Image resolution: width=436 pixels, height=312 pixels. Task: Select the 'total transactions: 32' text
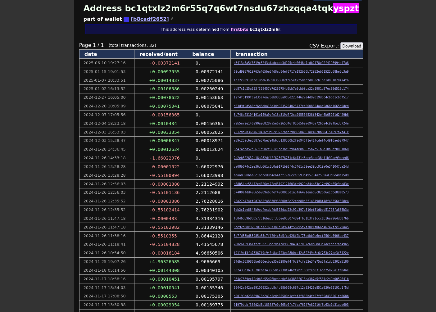point(132,45)
